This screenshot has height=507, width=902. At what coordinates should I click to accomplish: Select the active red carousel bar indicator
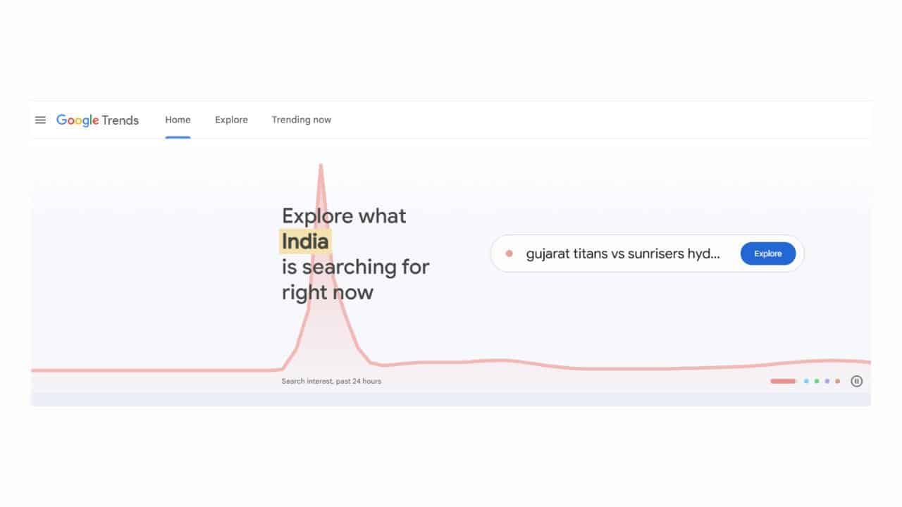(783, 381)
